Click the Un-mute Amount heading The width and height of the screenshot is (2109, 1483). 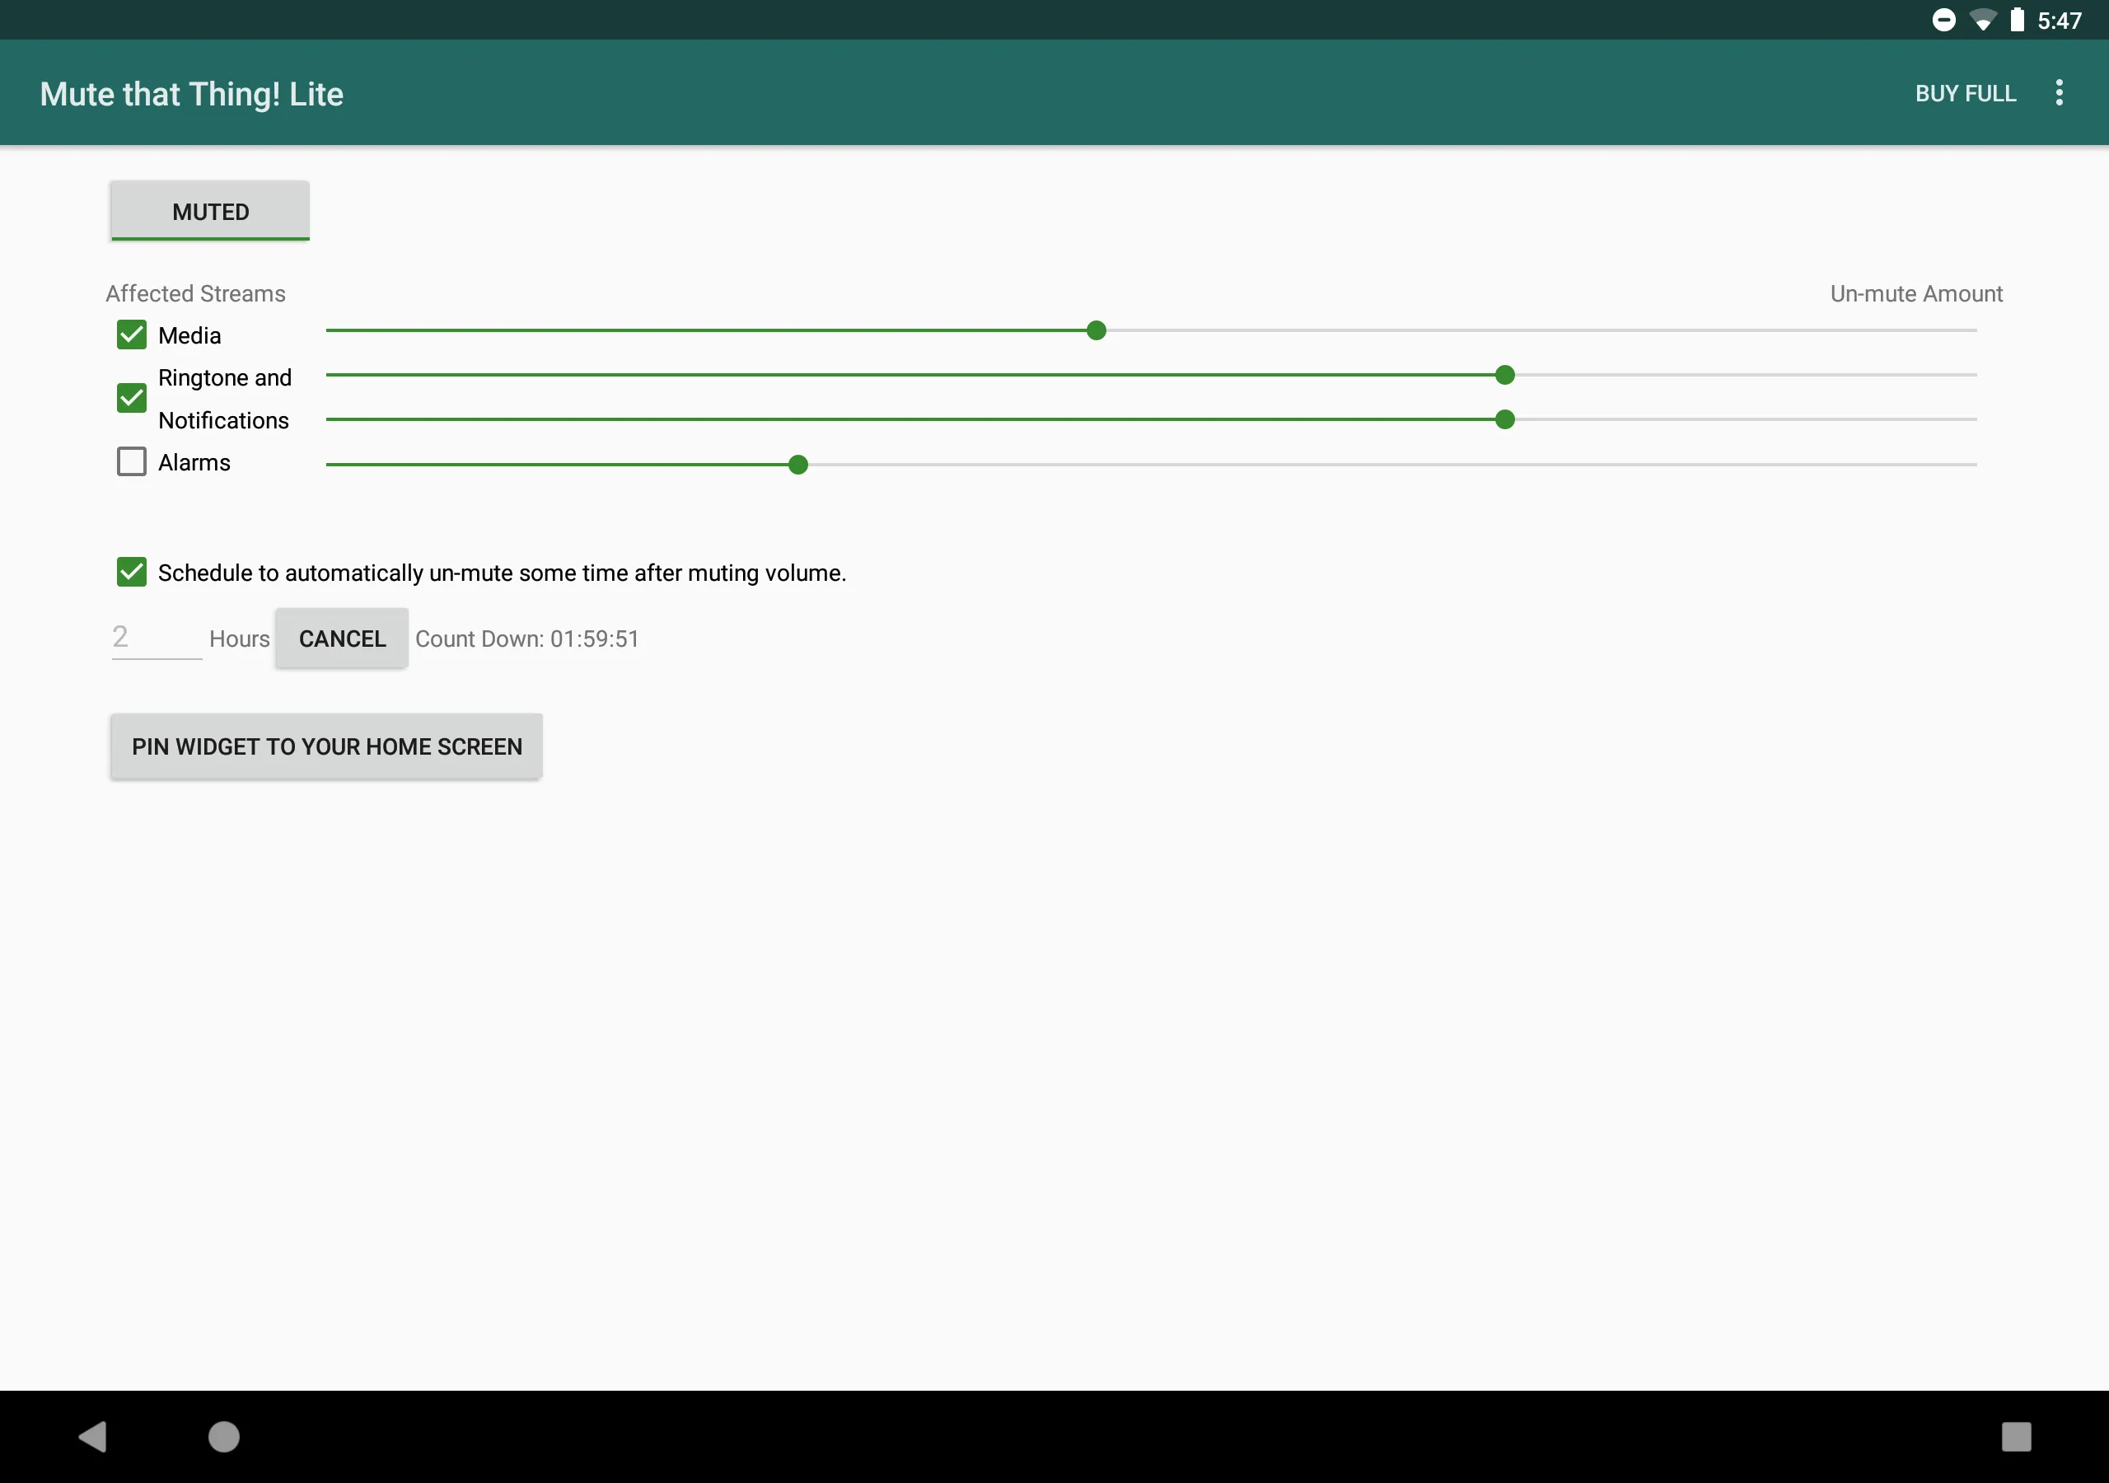click(x=1916, y=293)
